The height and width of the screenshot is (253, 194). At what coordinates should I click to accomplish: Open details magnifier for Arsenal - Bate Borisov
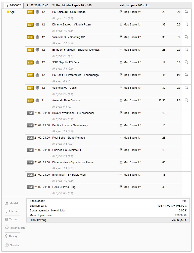(x=186, y=100)
